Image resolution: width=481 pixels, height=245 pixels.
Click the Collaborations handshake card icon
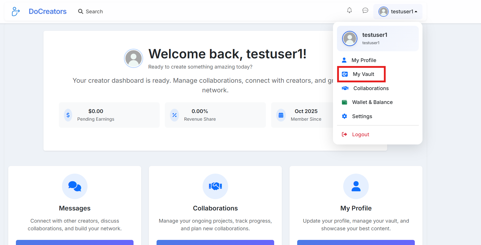(215, 186)
